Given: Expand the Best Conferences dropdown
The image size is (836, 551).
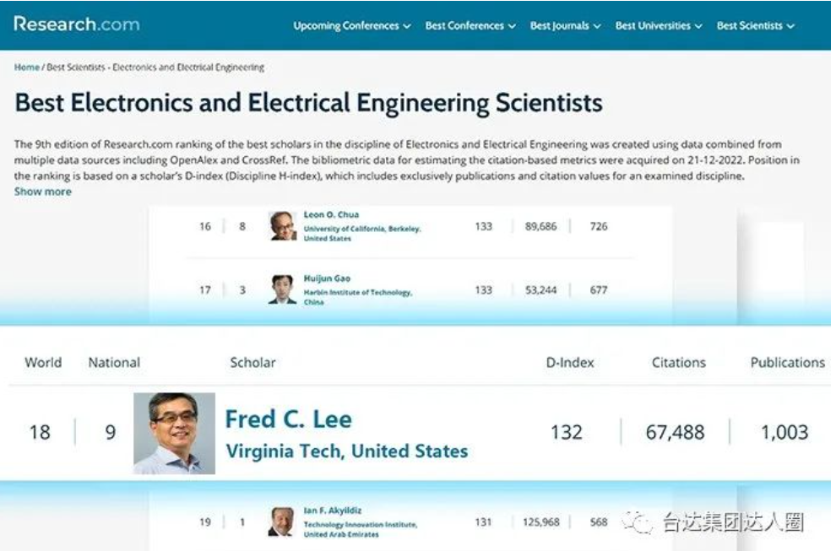Looking at the screenshot, I should click(470, 25).
